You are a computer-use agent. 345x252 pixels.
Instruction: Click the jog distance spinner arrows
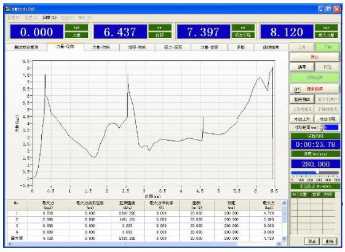322,127
